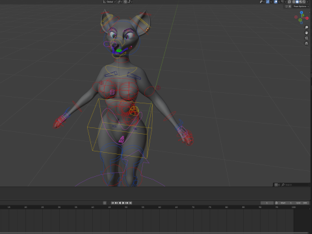Select the magenta pelvis control widget

click(x=122, y=140)
